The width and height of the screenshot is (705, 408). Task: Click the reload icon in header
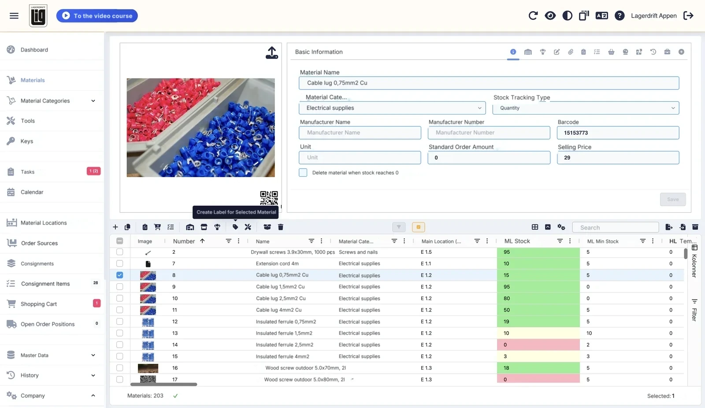533,16
